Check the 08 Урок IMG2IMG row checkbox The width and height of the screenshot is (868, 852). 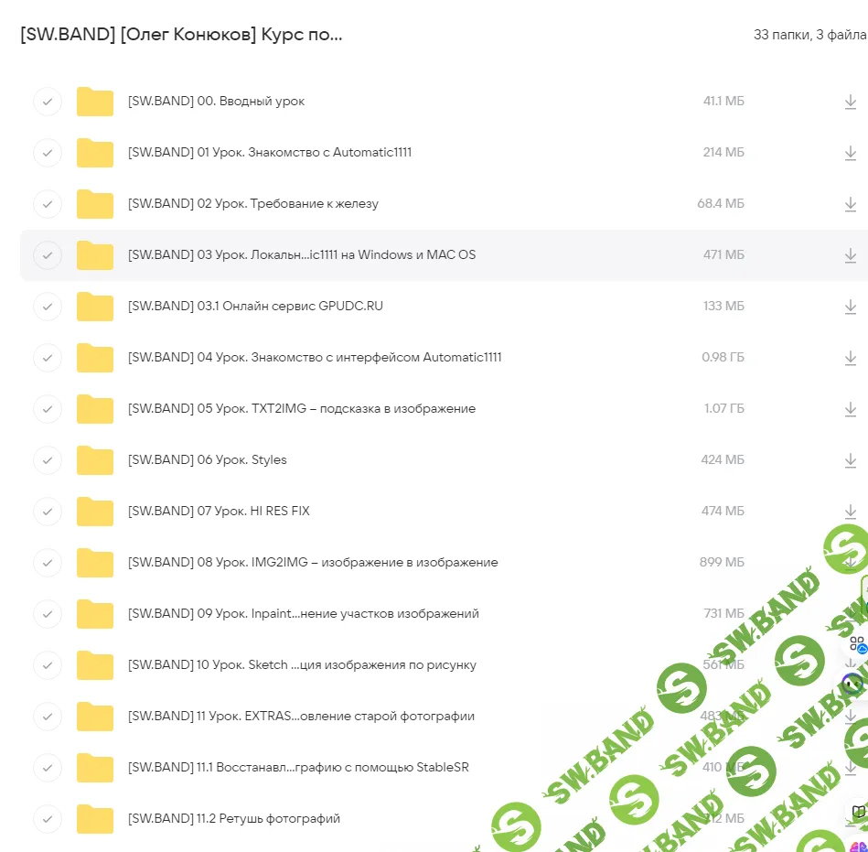pyautogui.click(x=48, y=562)
